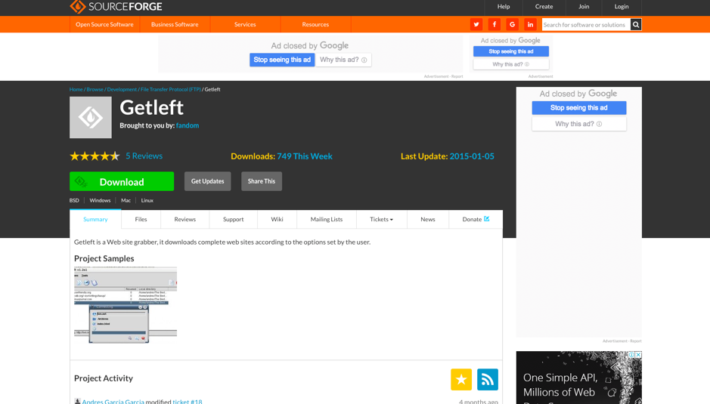
Task: Close the bottom right ad banner
Action: (x=638, y=355)
